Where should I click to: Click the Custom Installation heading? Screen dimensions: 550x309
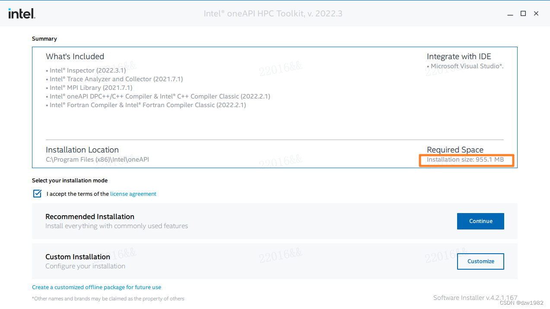[x=78, y=257]
